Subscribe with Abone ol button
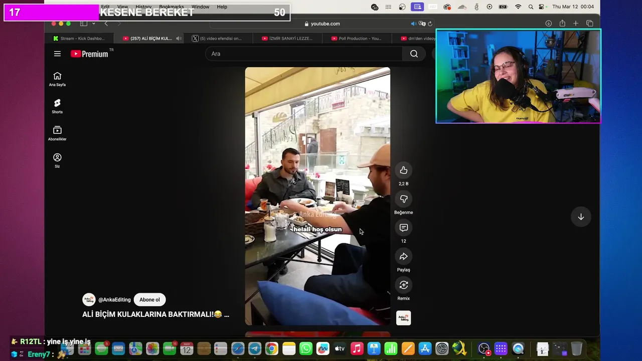The width and height of the screenshot is (642, 361). tap(149, 300)
